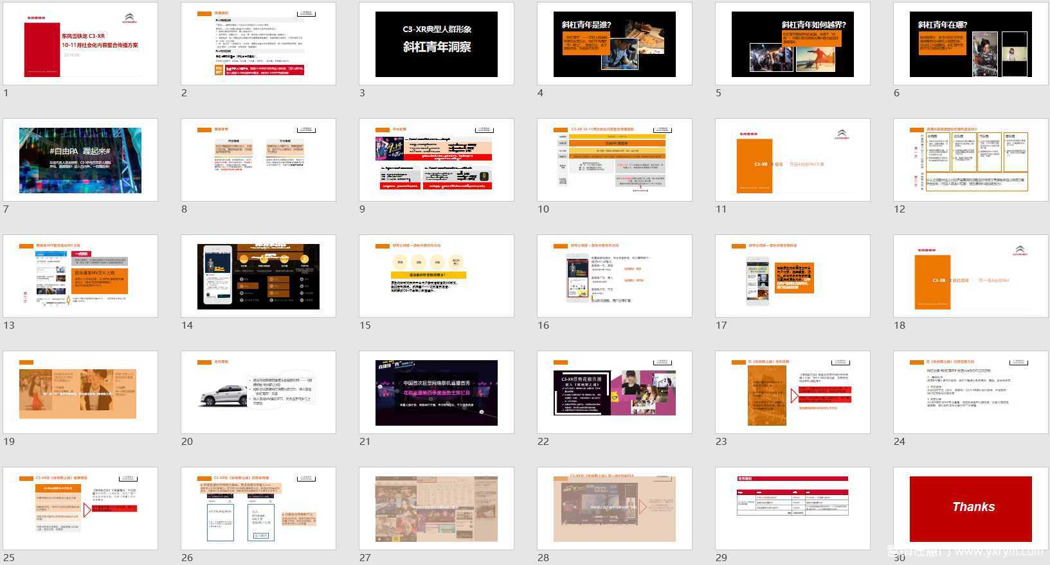
Task: Select slide 21 purple live show thumbnail
Action: 437,392
